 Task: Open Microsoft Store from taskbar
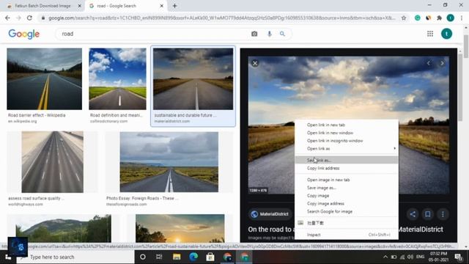coord(210,257)
